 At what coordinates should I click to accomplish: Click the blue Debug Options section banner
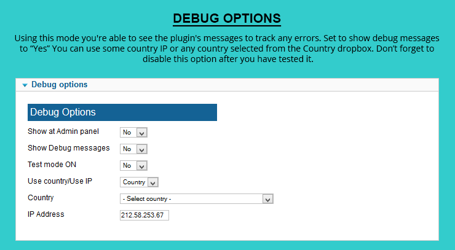[122, 112]
